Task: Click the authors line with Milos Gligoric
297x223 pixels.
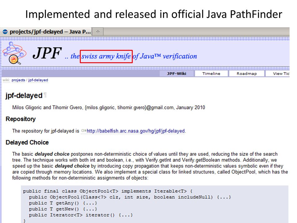Action: 109,107
